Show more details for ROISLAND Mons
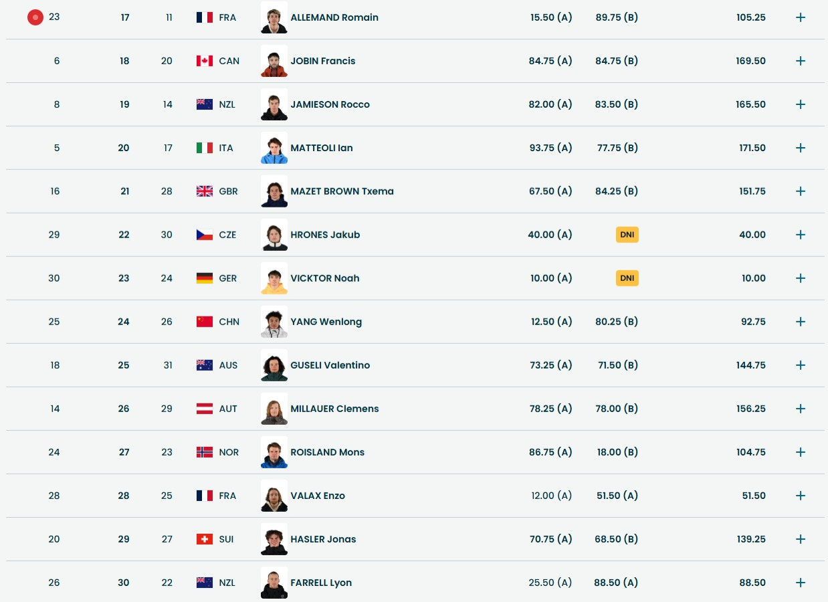Image resolution: width=828 pixels, height=602 pixels. point(800,452)
